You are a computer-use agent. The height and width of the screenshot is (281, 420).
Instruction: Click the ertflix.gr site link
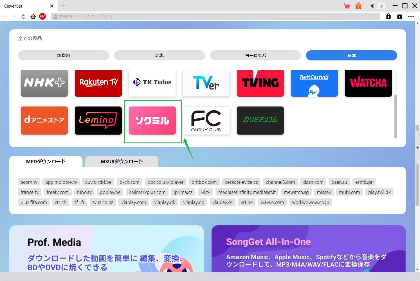click(364, 182)
